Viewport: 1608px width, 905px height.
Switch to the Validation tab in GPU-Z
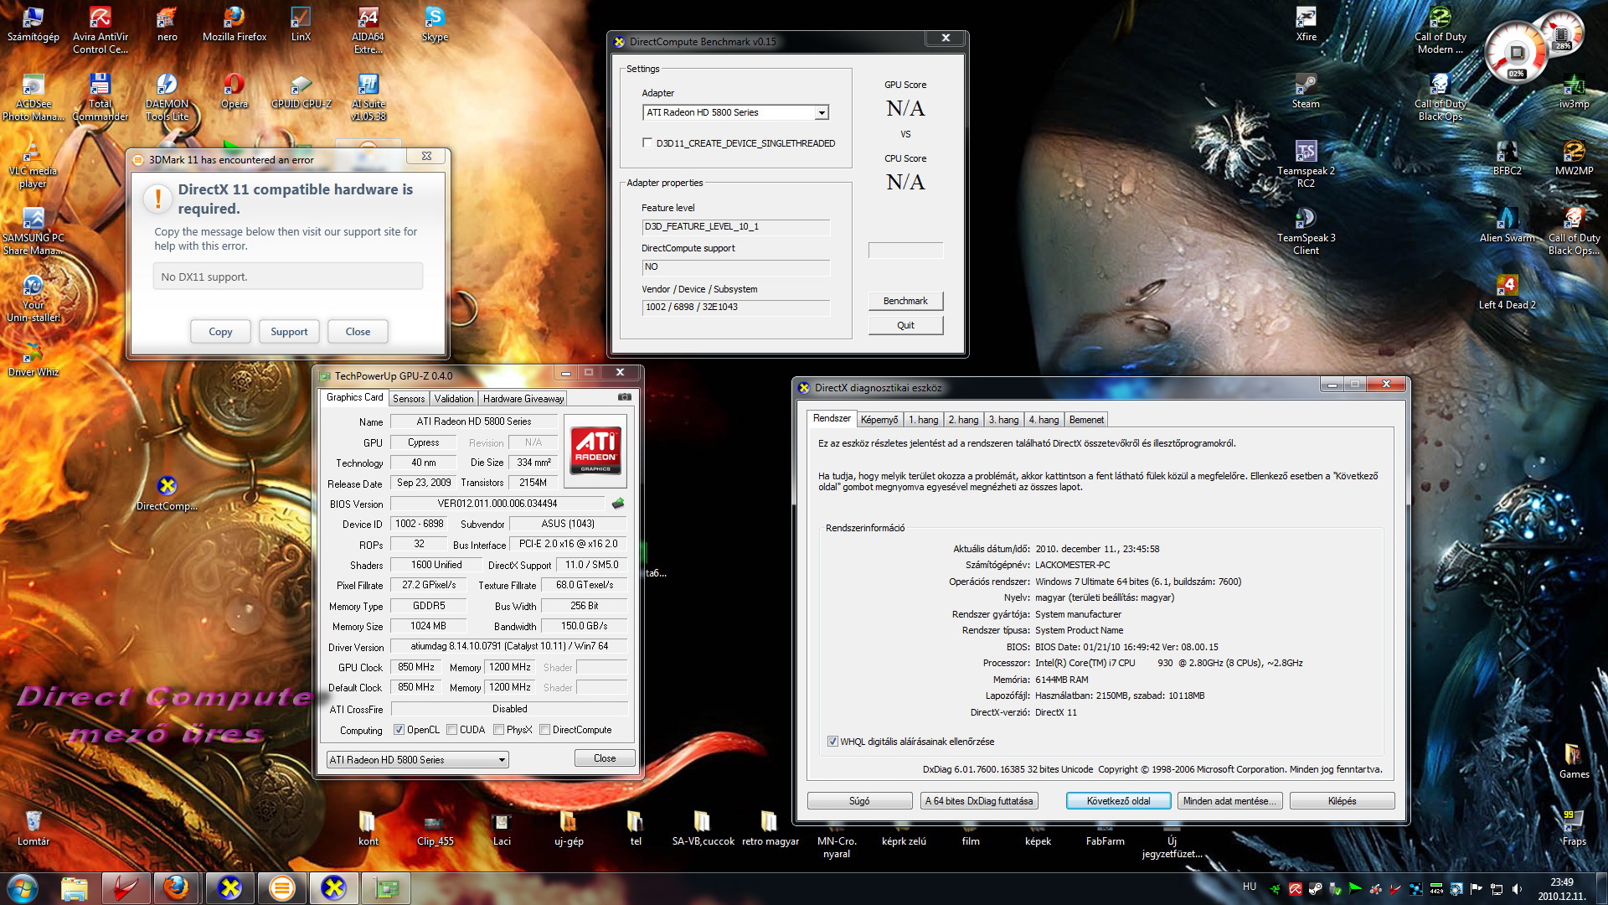pos(454,399)
